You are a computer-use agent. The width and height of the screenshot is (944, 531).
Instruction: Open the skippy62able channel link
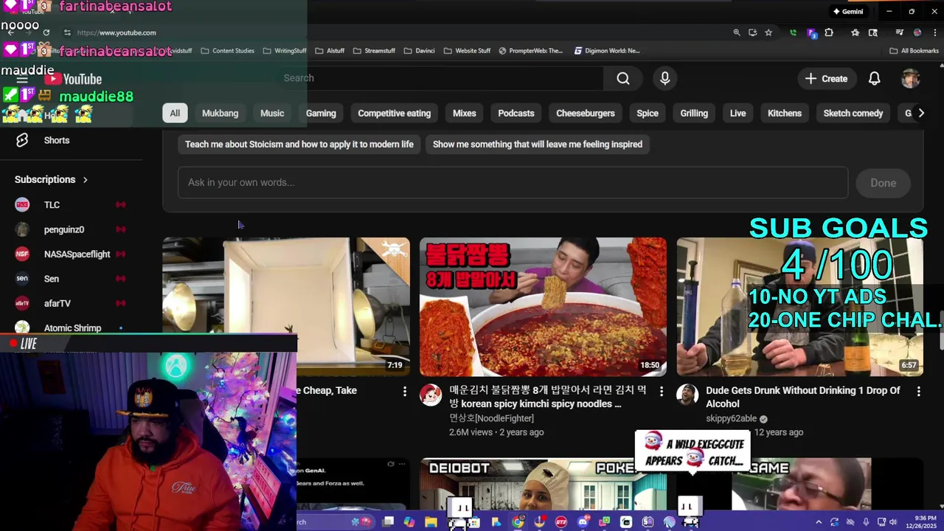[731, 419]
